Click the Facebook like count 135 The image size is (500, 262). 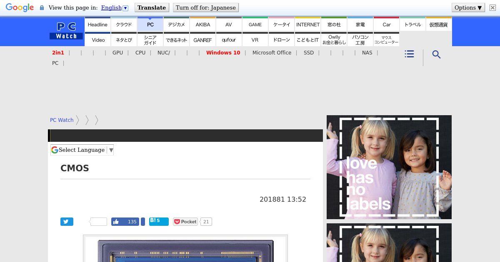[x=132, y=222]
